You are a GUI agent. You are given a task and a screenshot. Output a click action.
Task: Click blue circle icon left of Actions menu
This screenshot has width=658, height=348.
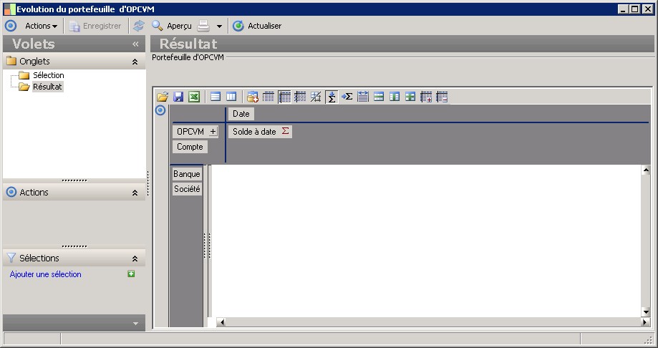[11, 26]
